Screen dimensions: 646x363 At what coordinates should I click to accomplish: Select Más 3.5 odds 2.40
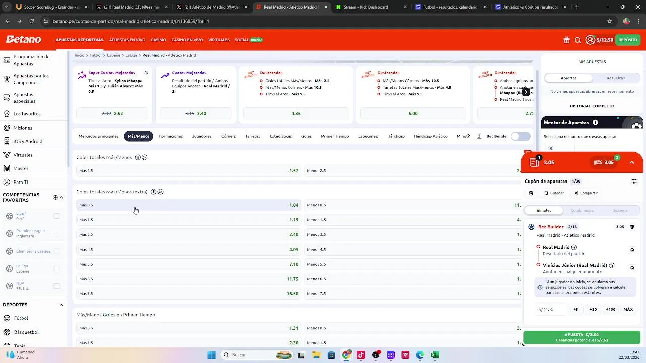188,234
